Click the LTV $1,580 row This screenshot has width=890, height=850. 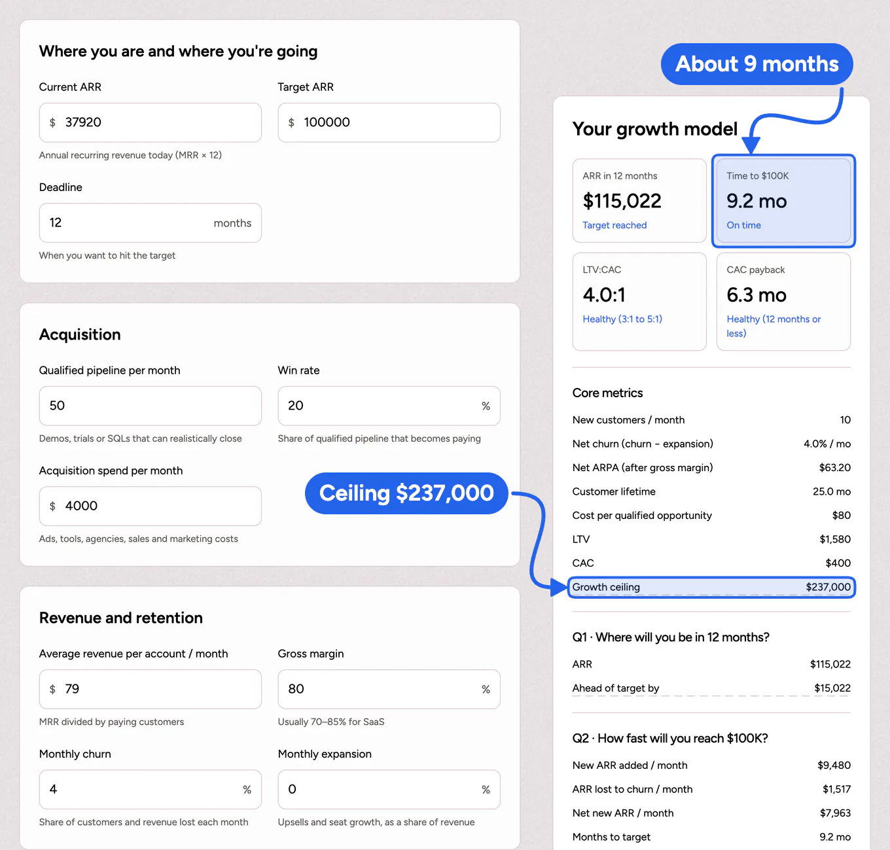(711, 539)
